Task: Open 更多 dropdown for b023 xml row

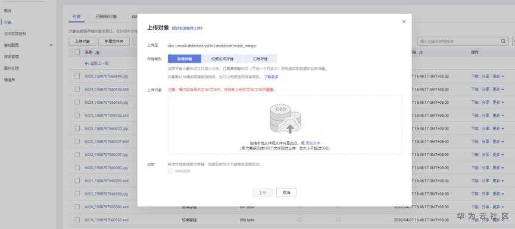Action: tap(498, 115)
